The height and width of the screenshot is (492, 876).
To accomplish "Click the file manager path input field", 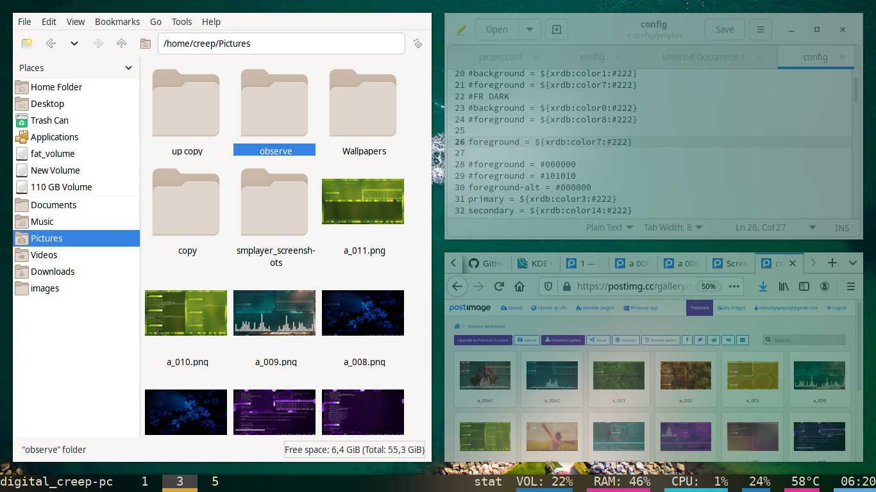I will (x=282, y=44).
